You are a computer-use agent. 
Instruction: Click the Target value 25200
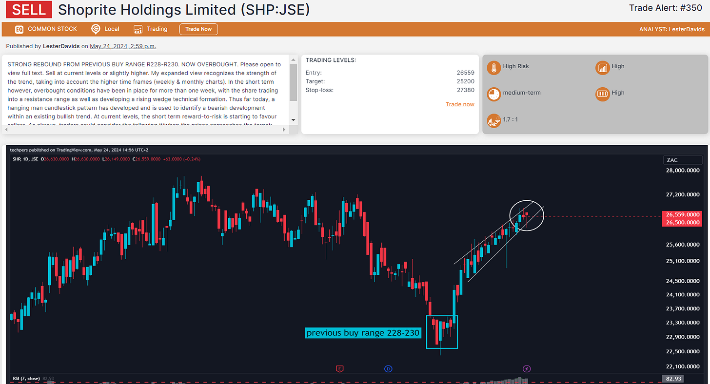pos(466,81)
